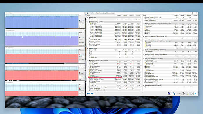Click the expand columns arrows icon in HWiNFO toolbar
The height and width of the screenshot is (114, 203).
[88, 93]
